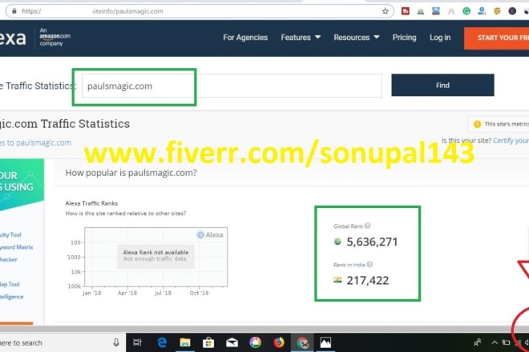Viewport: 529px width, 352px height.
Task: Click the 217,422 India rank value
Action: (368, 280)
